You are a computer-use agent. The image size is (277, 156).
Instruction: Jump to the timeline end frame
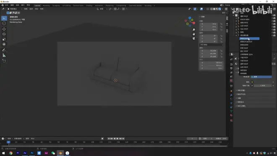point(123,139)
